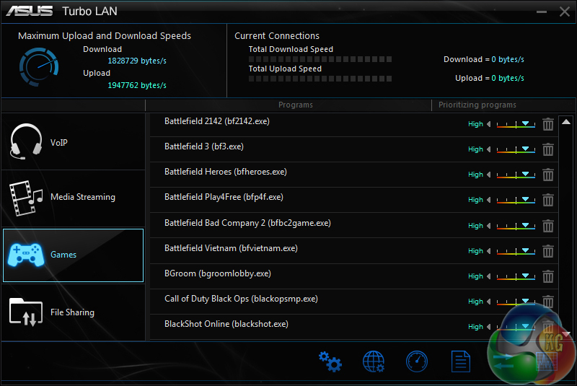Click the scroll up arrow of programs list

[x=566, y=122]
